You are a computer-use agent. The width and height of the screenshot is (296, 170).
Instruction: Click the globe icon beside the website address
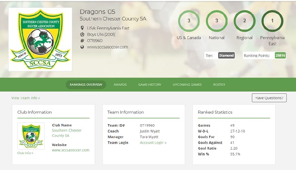pyautogui.click(x=82, y=47)
